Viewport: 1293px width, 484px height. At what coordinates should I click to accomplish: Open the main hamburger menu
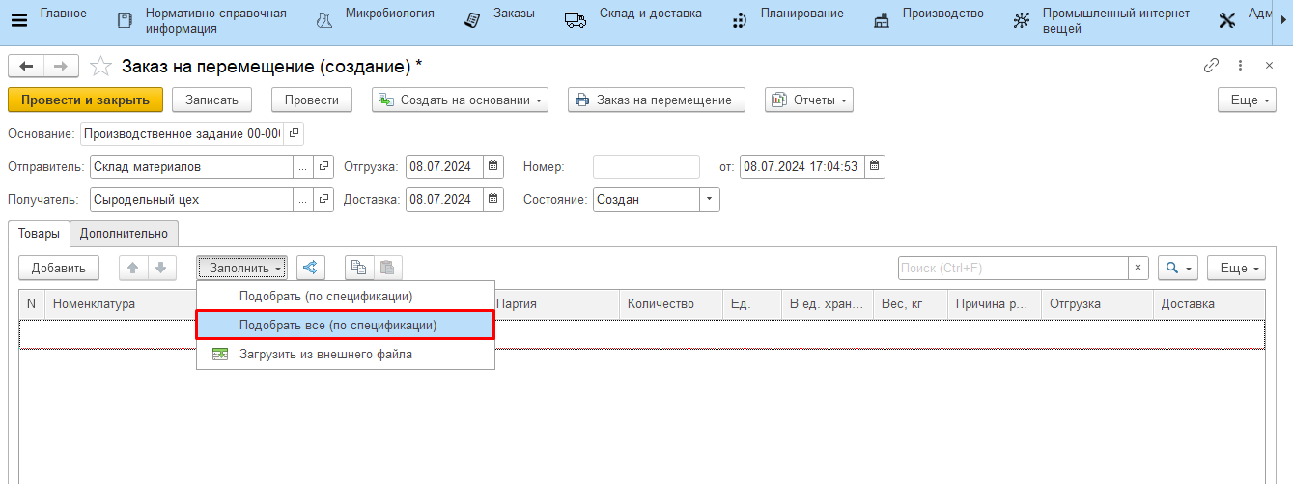(x=18, y=20)
